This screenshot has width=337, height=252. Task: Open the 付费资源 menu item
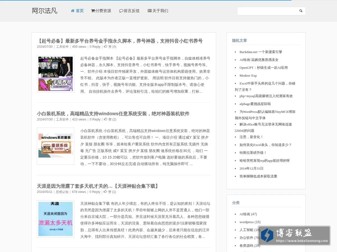coord(101,11)
